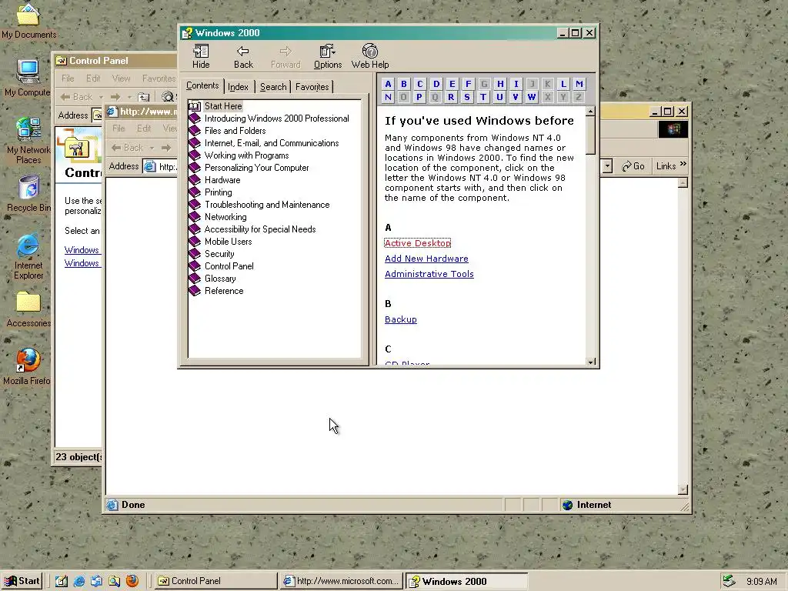The image size is (788, 591).
Task: Click the Start button
Action: click(x=22, y=581)
